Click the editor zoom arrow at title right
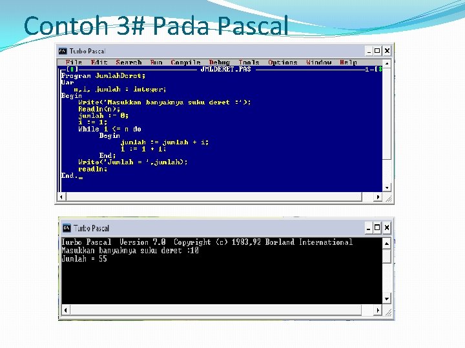 point(380,69)
